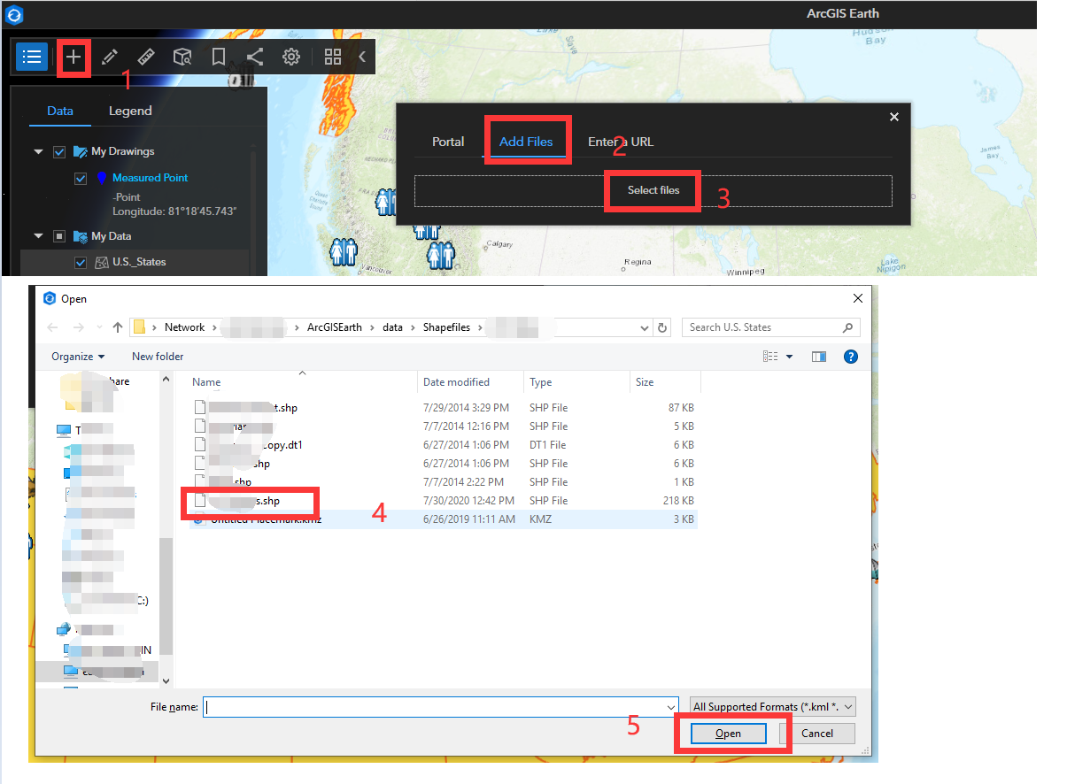Click the Open button
1067x784 pixels.
click(729, 734)
